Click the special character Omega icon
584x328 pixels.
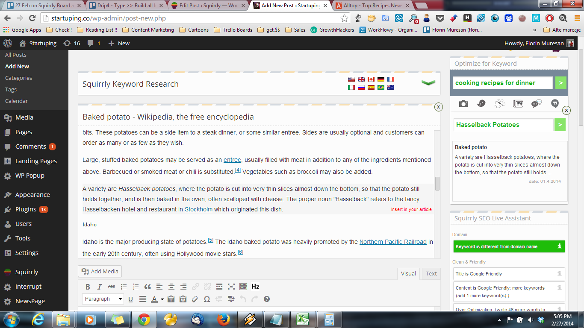[x=207, y=299]
